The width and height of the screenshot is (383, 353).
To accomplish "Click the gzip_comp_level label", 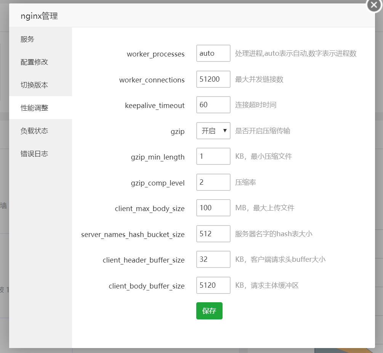I will [157, 183].
